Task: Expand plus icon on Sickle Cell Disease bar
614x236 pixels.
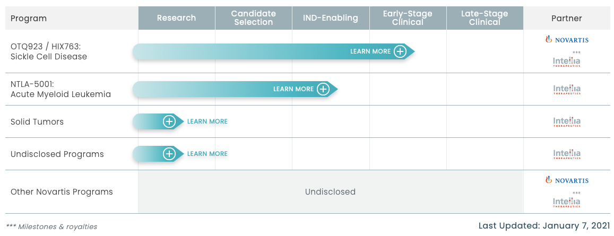Action: pyautogui.click(x=400, y=51)
